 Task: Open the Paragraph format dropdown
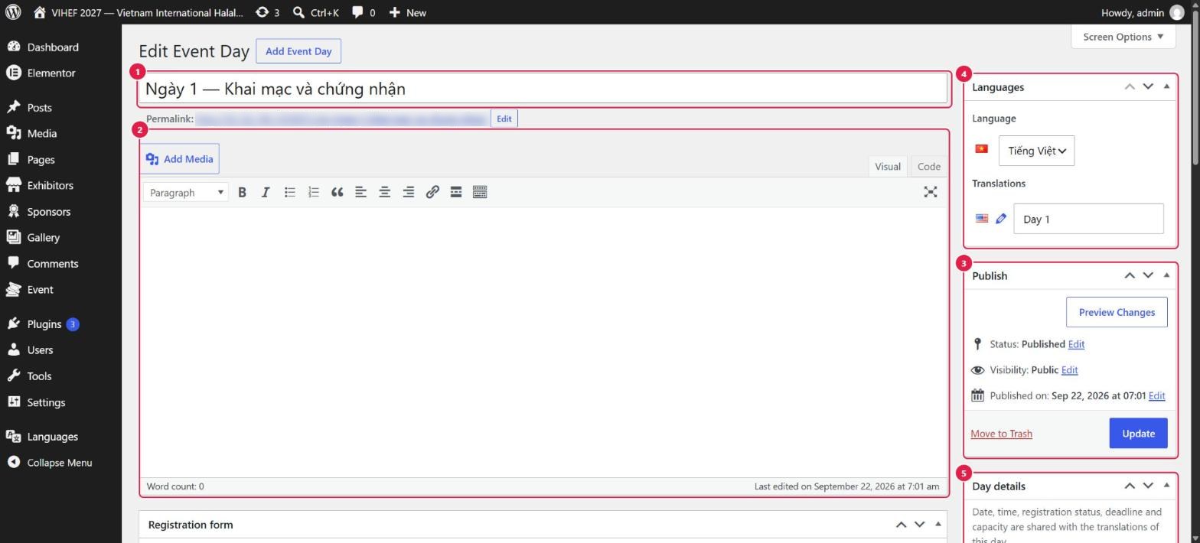[186, 193]
